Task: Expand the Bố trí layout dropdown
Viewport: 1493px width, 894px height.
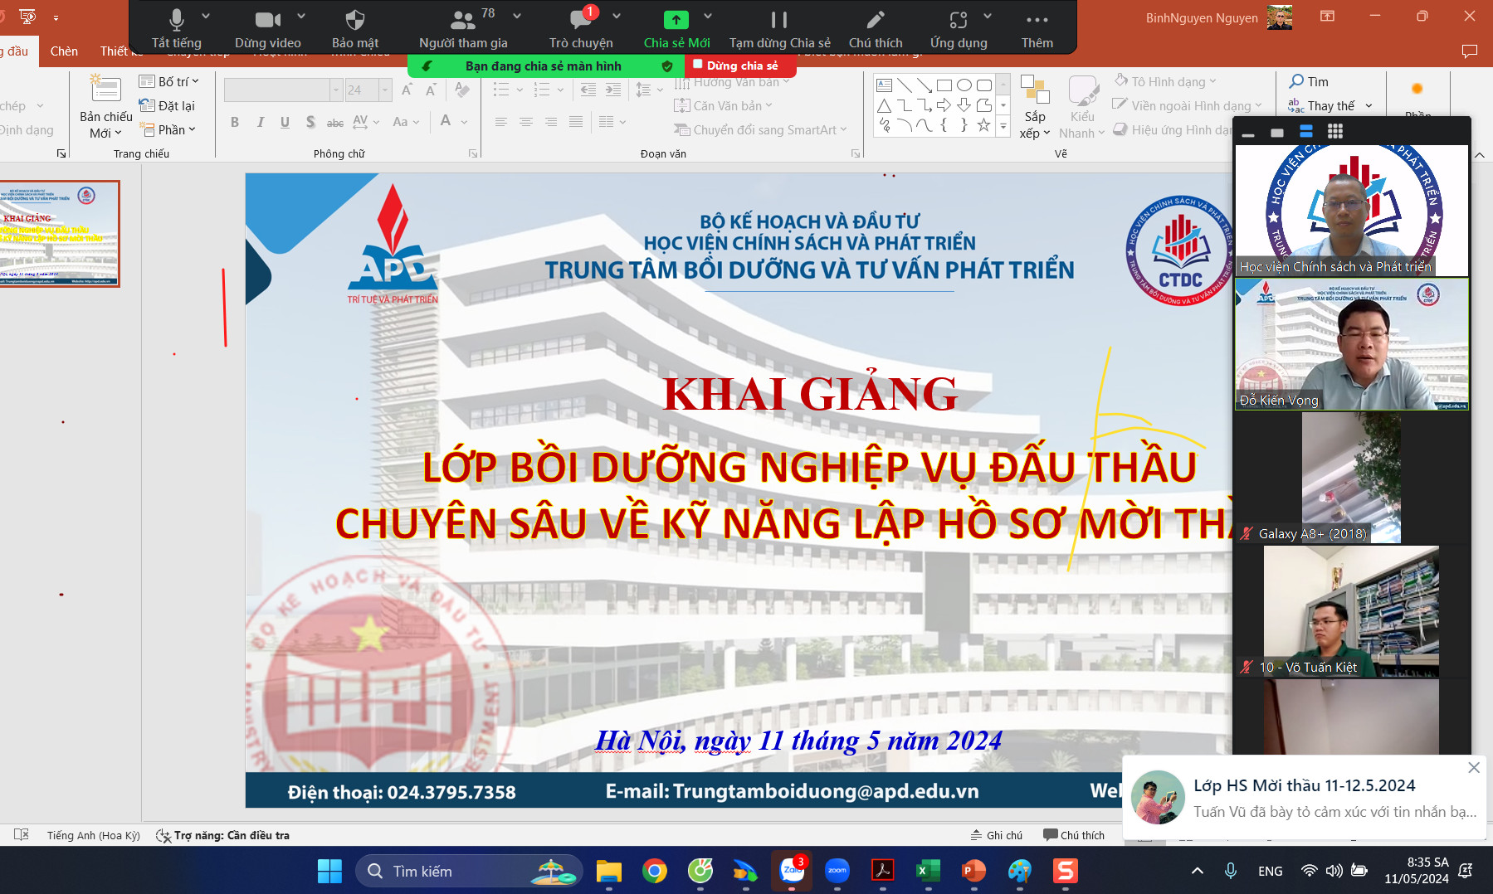Action: click(x=170, y=81)
